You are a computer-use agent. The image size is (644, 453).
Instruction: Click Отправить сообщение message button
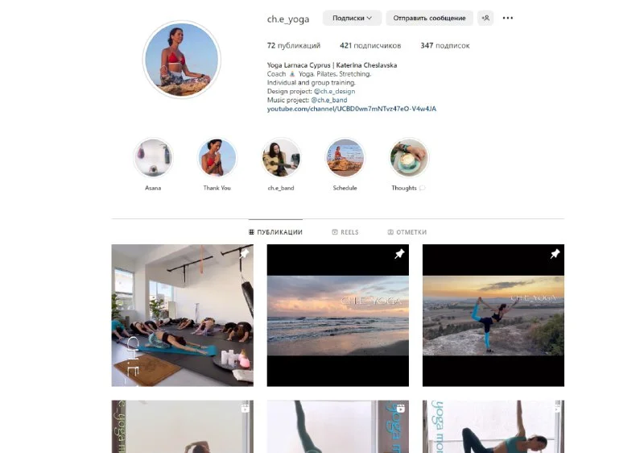429,18
